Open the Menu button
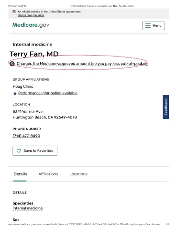The image size is (177, 230). click(x=153, y=26)
